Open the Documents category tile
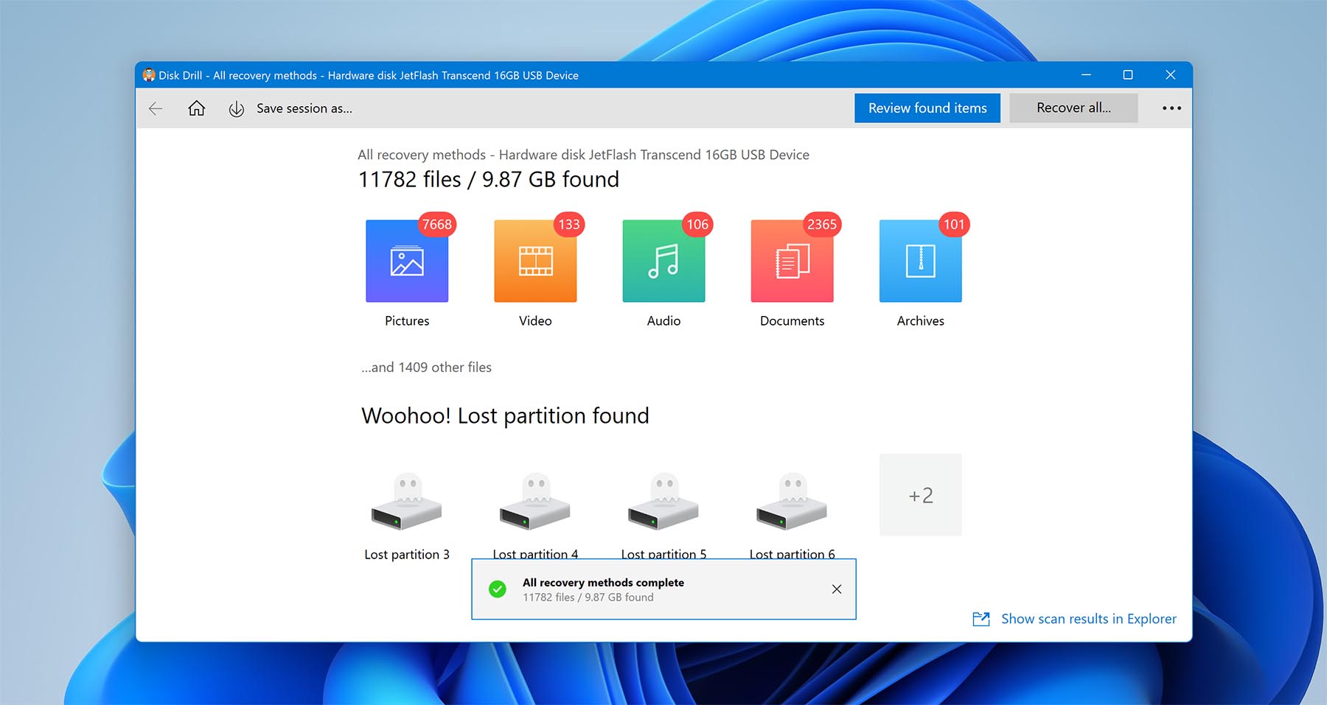 [x=792, y=261]
